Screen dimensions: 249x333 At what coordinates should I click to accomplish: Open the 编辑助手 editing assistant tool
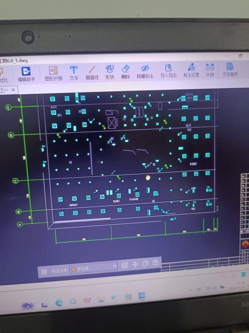26,74
